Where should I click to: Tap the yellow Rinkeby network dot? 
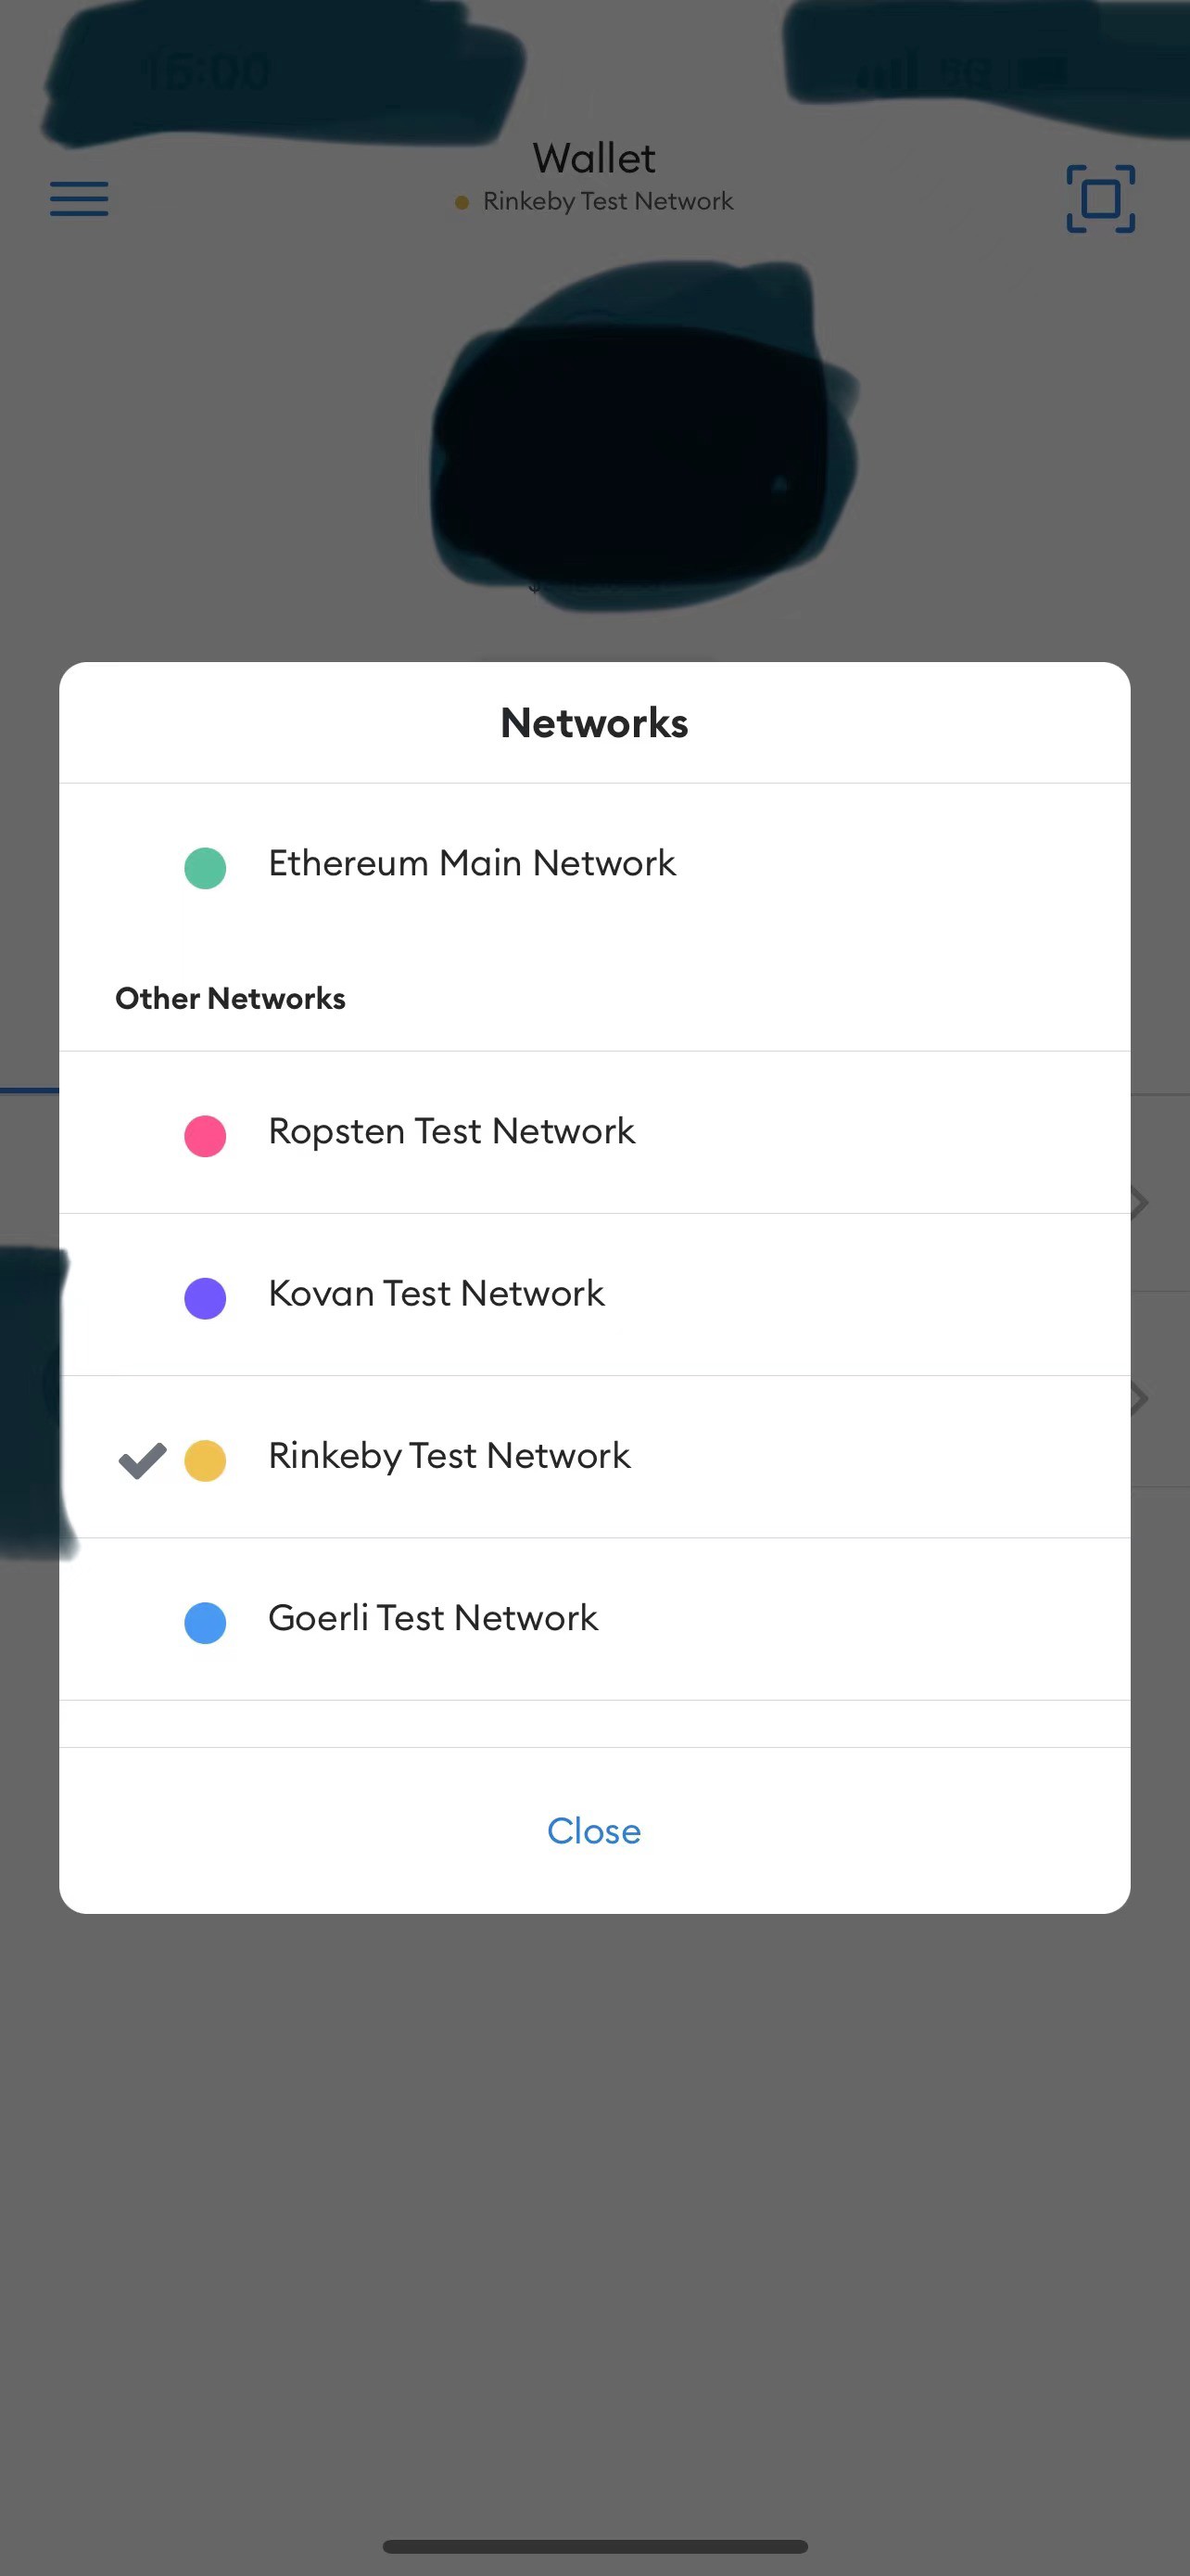point(205,1460)
